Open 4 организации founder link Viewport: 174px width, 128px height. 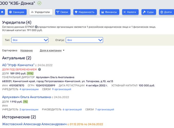pyautogui.click(x=29, y=89)
